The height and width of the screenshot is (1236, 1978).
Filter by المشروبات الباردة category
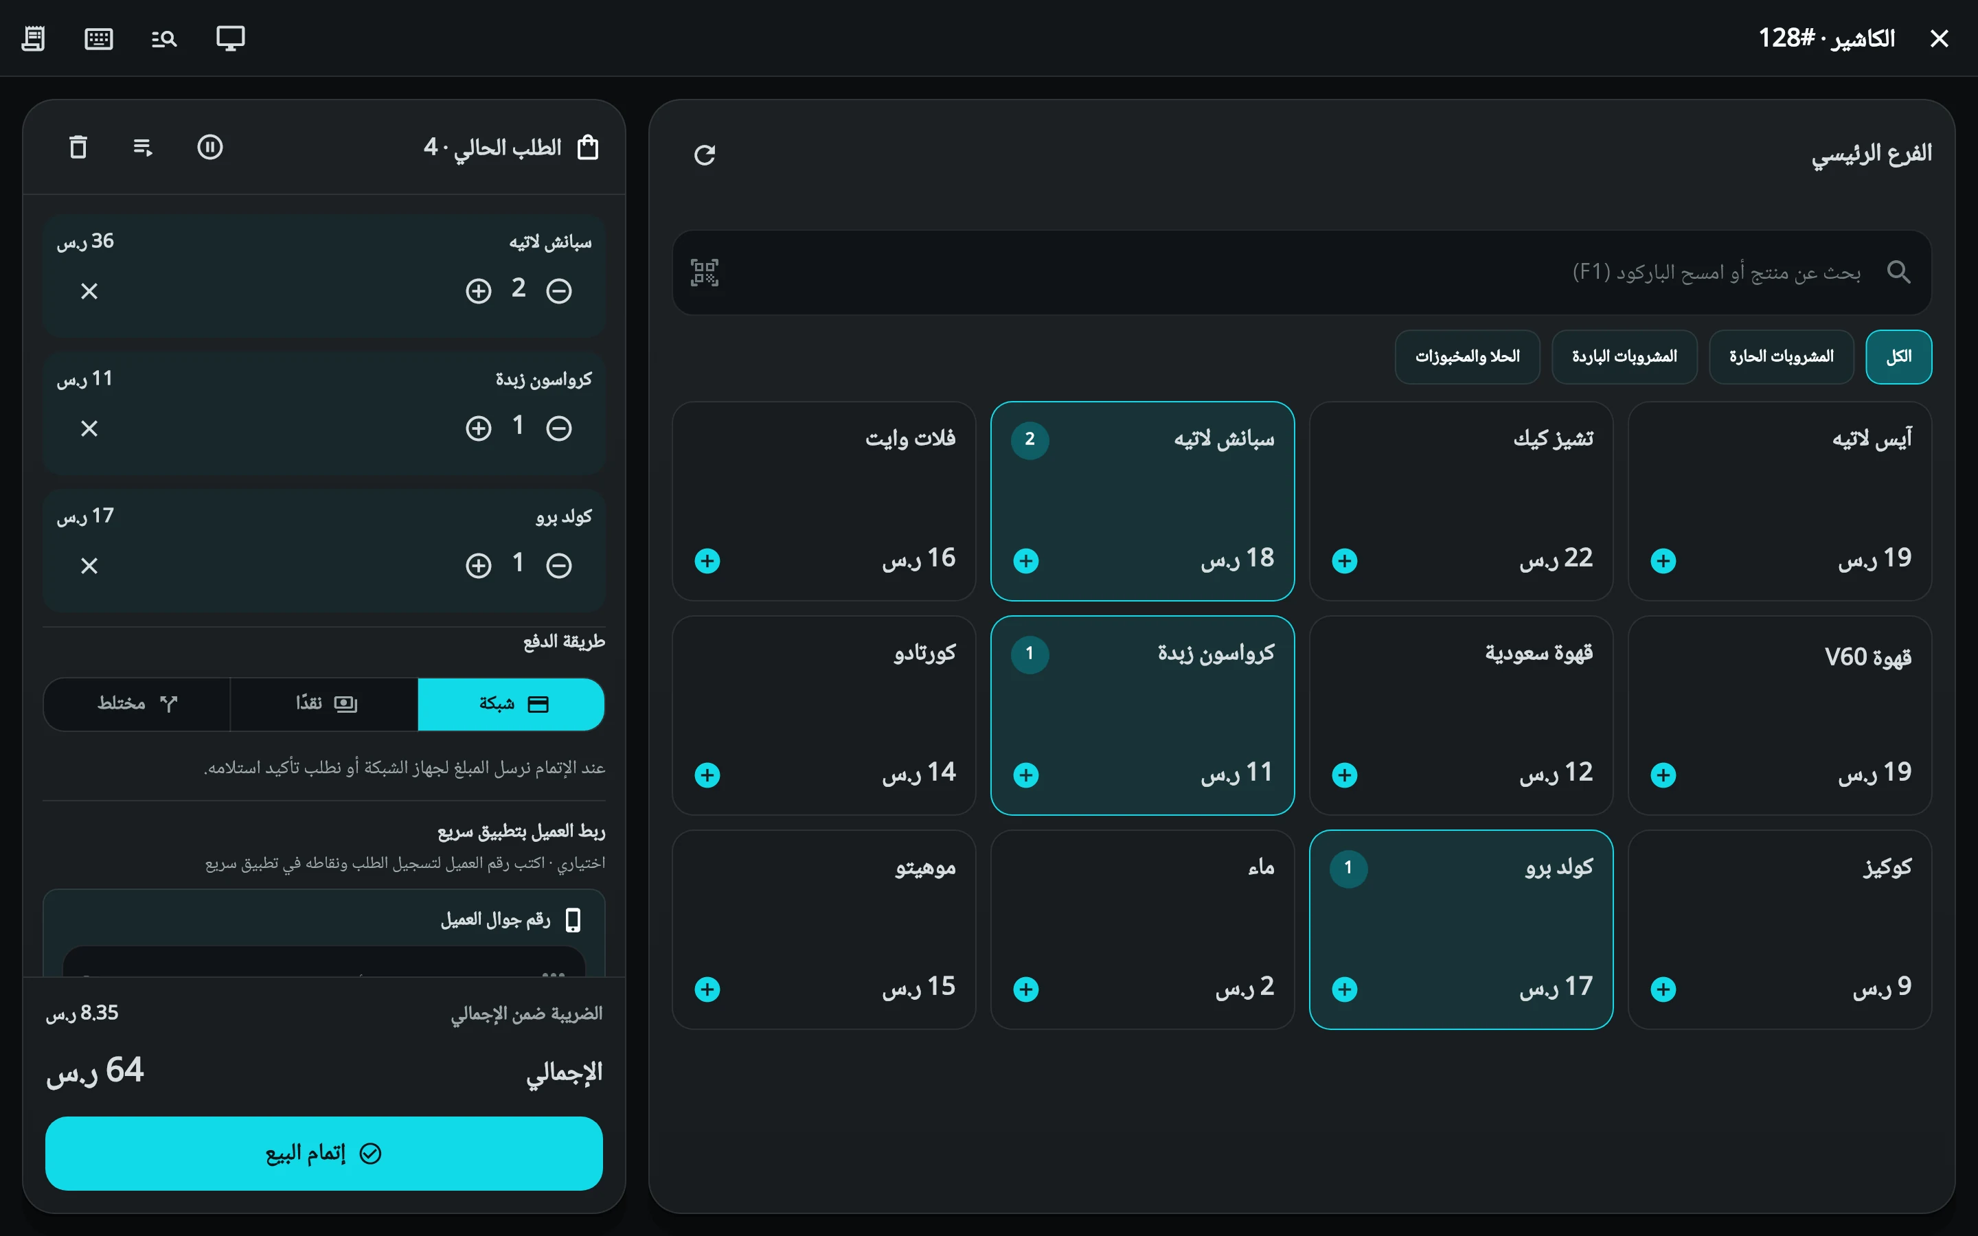[1624, 356]
